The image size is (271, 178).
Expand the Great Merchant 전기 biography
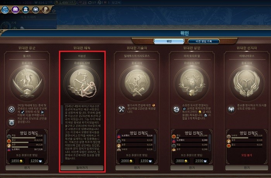point(192,168)
